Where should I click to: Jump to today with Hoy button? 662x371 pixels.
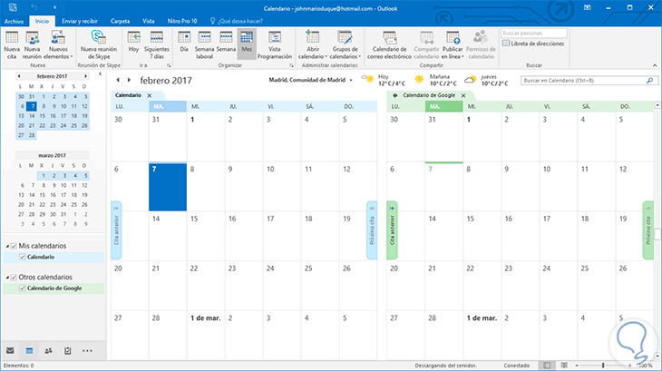click(134, 43)
